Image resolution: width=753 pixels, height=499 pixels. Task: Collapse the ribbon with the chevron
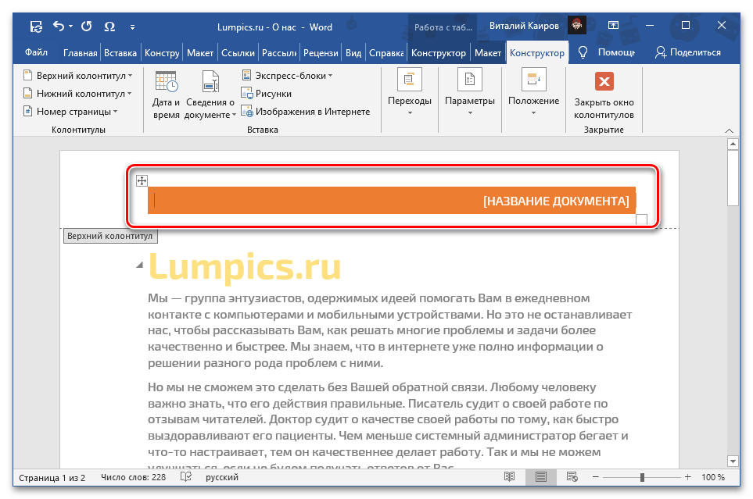tap(729, 130)
